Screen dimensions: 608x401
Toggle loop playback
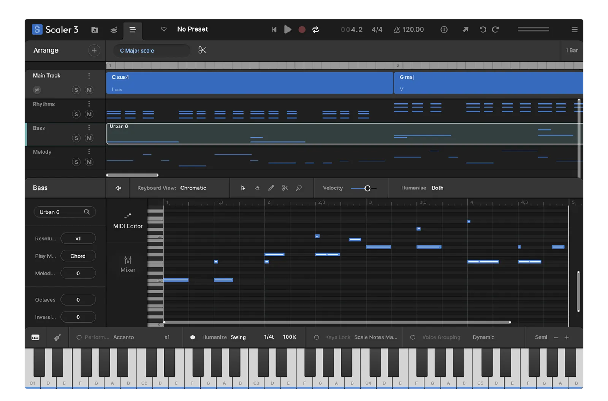[316, 29]
